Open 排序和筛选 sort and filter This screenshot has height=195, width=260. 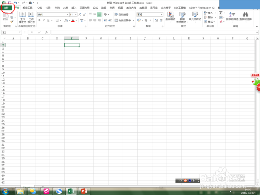click(232, 17)
